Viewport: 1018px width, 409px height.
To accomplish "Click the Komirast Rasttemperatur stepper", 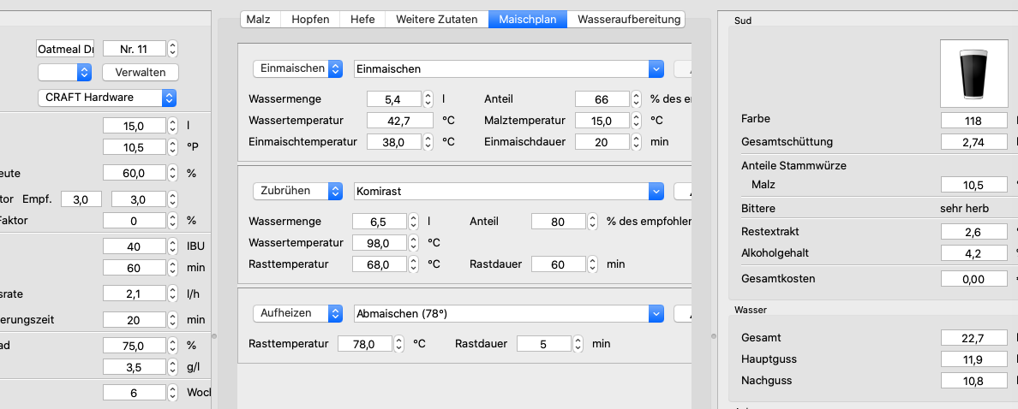I will 414,264.
